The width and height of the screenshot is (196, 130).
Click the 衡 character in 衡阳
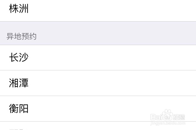pyautogui.click(x=14, y=109)
